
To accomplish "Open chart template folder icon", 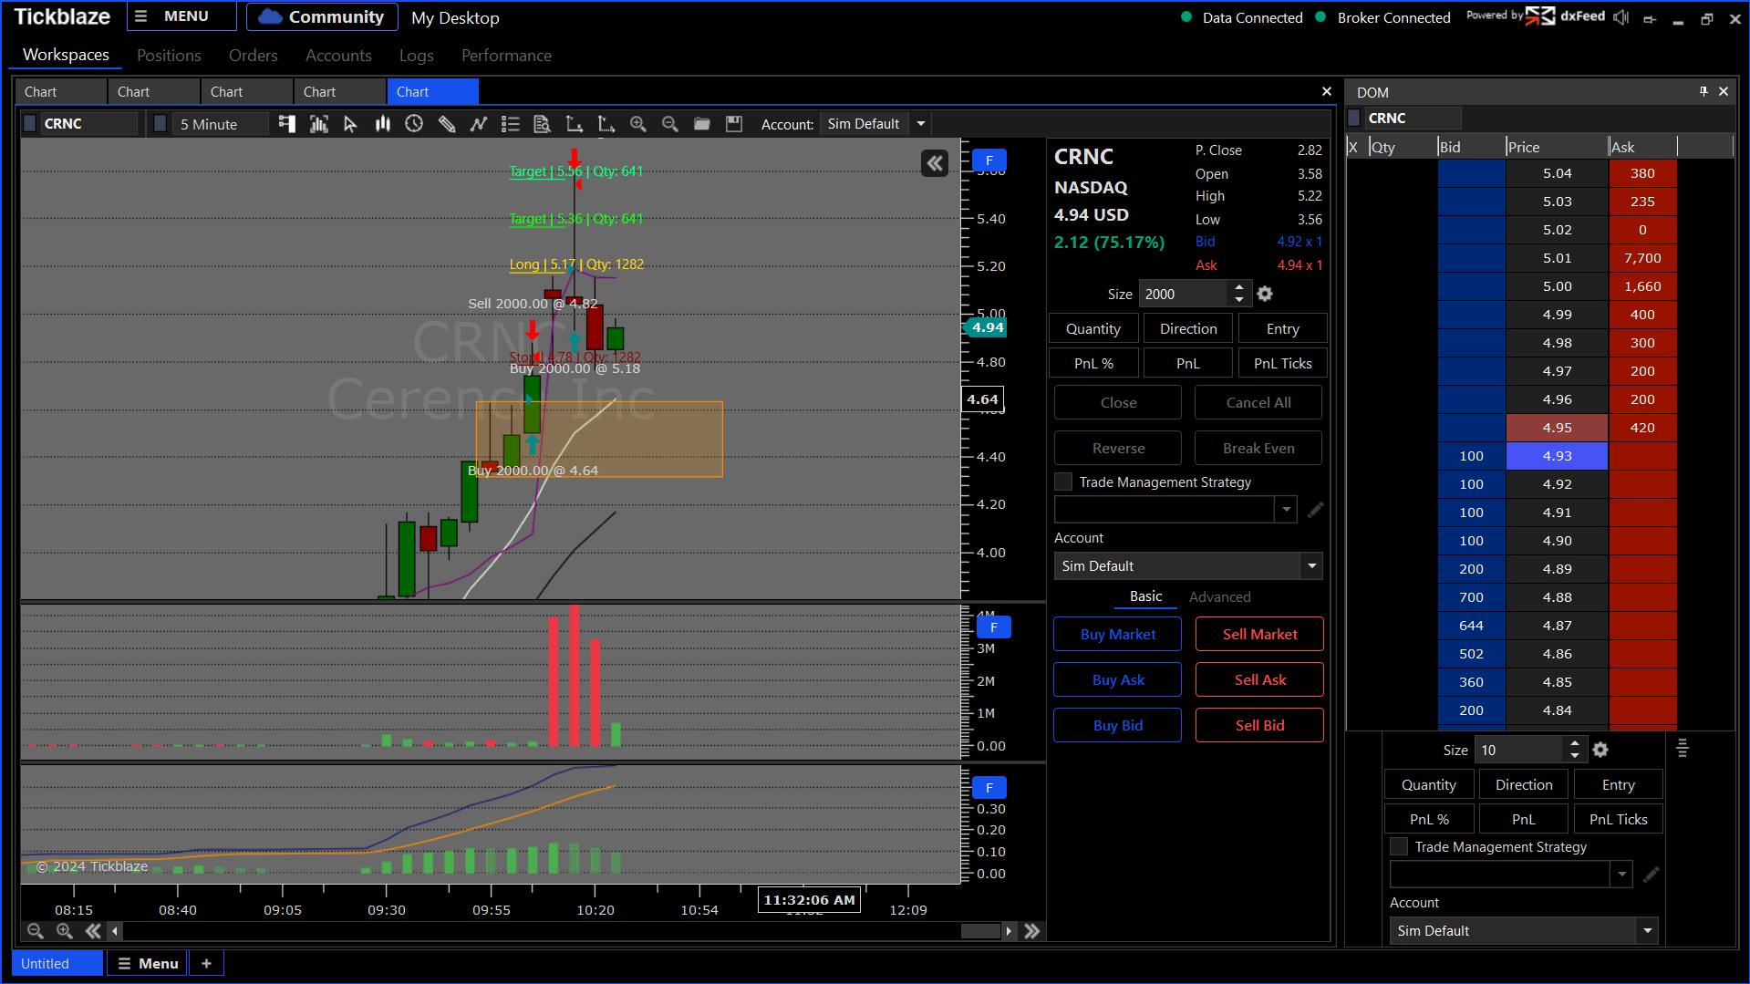I will pos(702,124).
